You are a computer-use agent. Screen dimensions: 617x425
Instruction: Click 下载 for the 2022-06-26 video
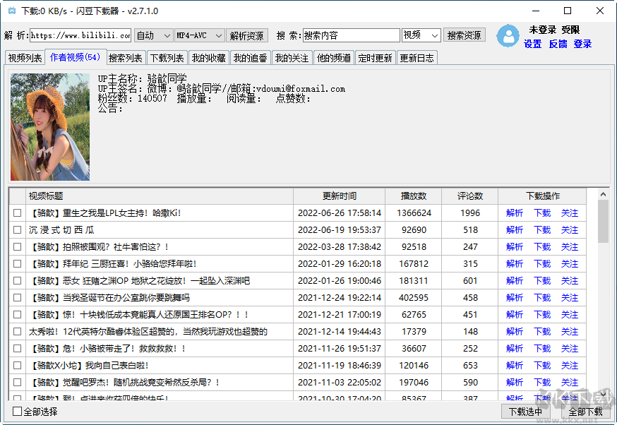pyautogui.click(x=542, y=213)
